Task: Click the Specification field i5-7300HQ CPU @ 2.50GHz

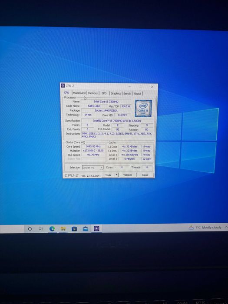Action: click(117, 121)
